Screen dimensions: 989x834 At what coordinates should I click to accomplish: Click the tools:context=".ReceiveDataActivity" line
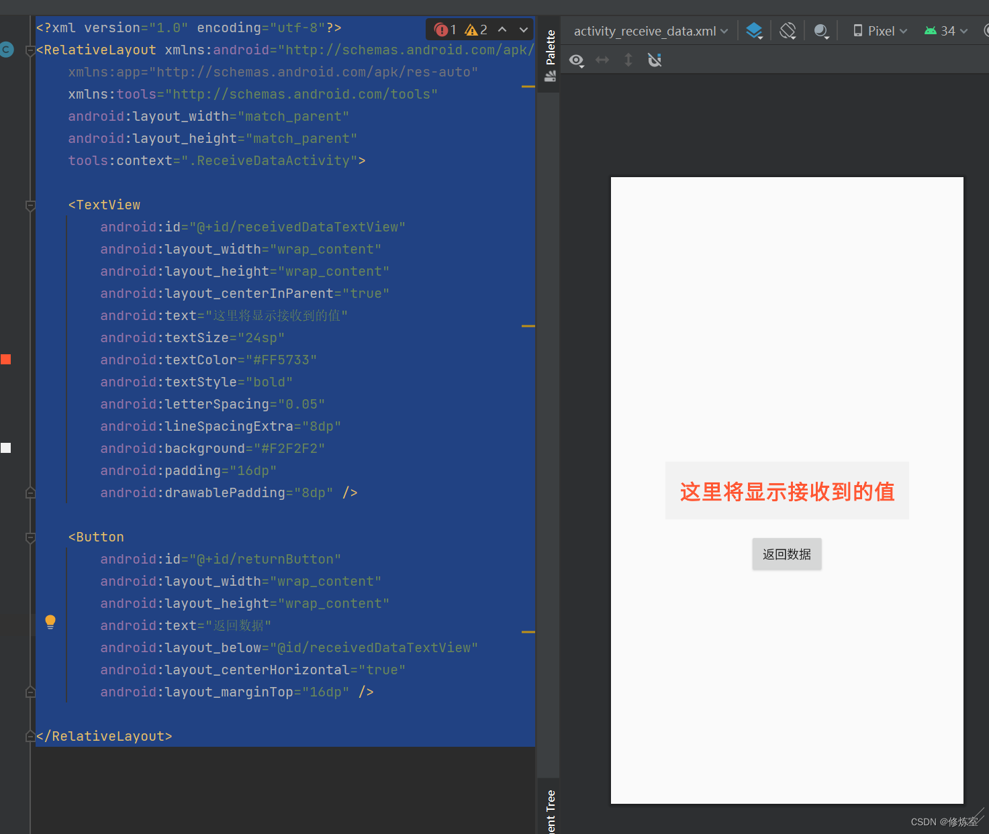pyautogui.click(x=217, y=160)
